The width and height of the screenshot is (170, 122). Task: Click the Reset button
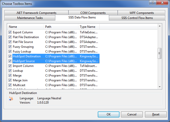[156, 114]
